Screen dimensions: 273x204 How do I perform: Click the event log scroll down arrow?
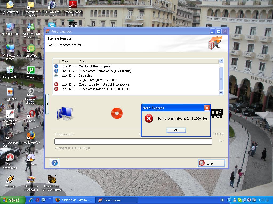[221, 93]
